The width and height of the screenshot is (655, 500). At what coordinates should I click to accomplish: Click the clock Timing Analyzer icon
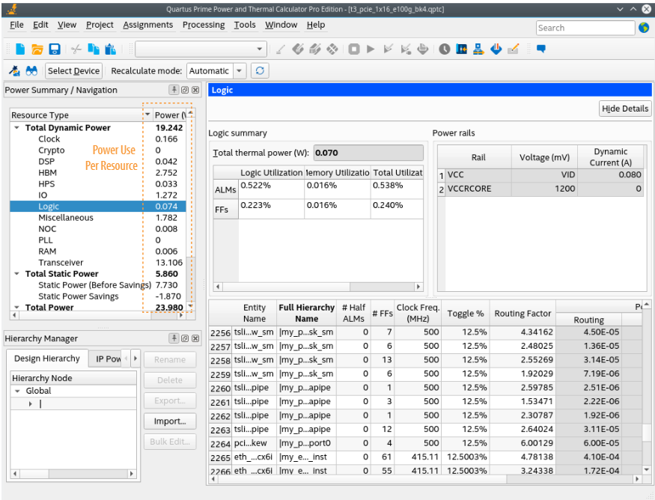point(445,49)
